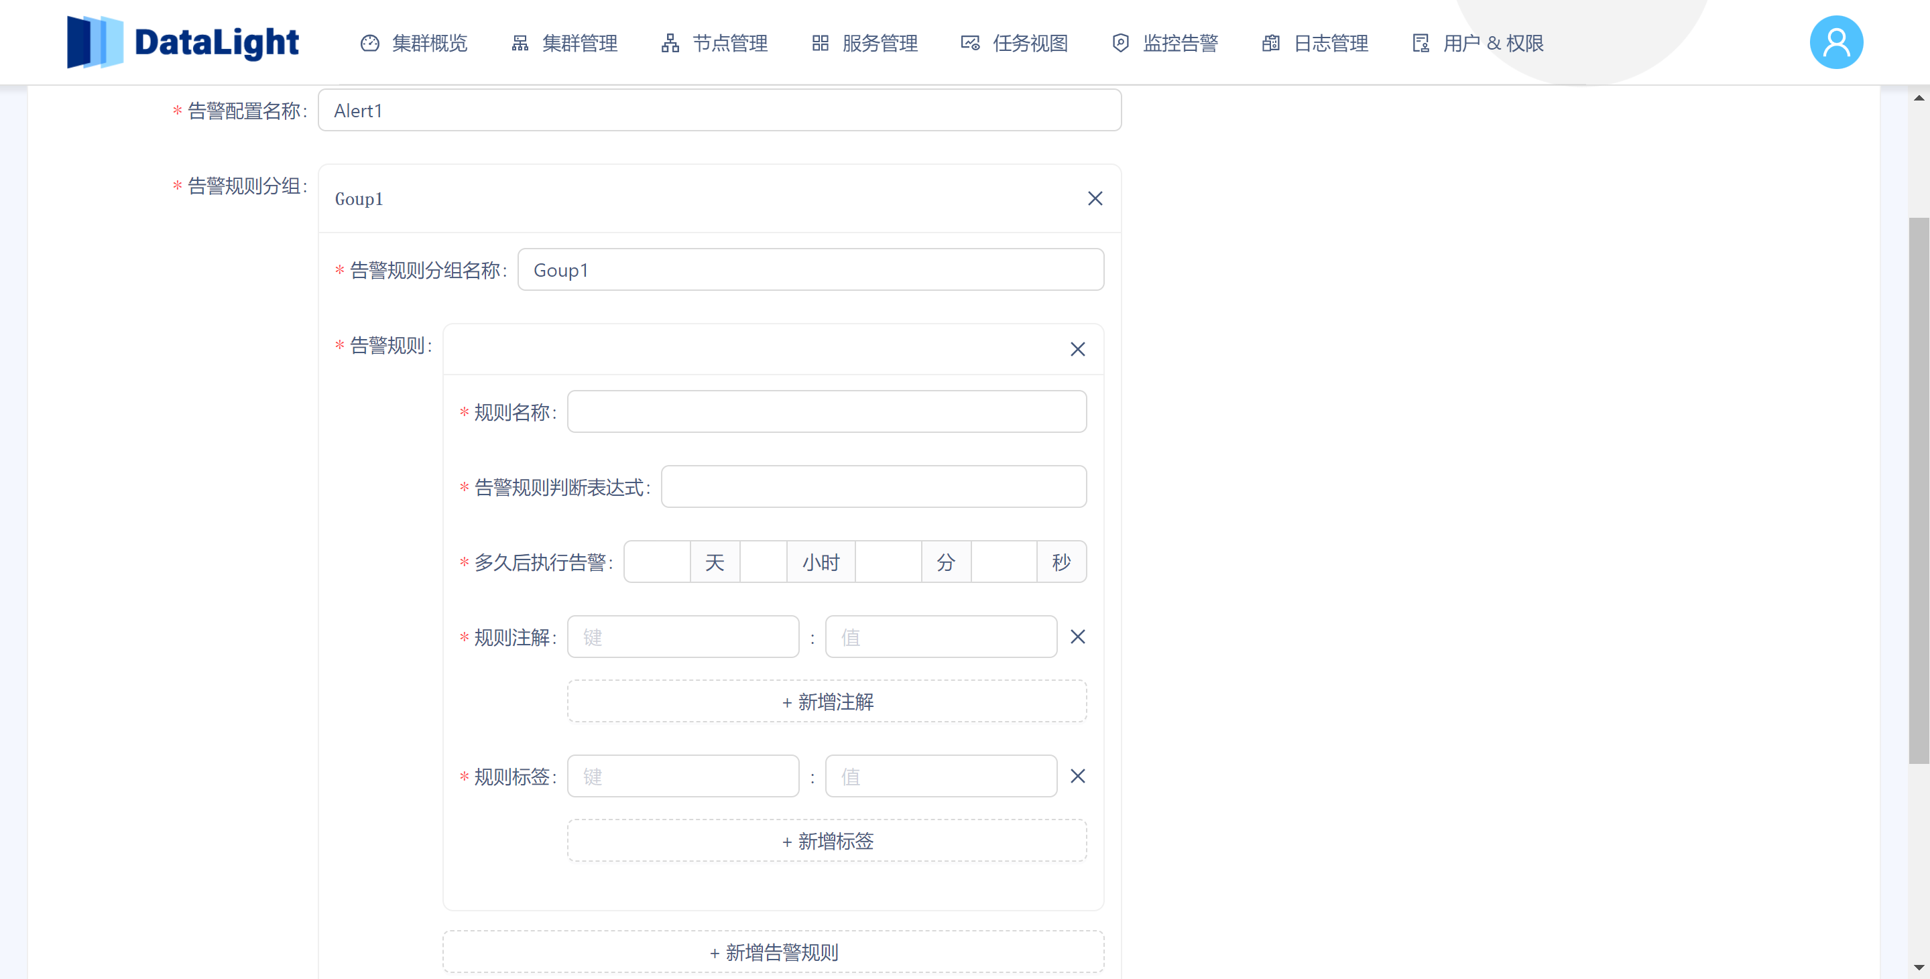The width and height of the screenshot is (1930, 979).
Task: Remove the Goup1 alert rule group
Action: pos(1095,198)
